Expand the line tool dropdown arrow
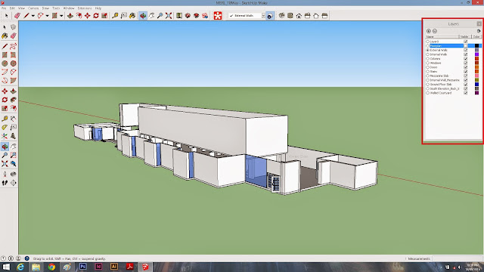 coord(33,16)
